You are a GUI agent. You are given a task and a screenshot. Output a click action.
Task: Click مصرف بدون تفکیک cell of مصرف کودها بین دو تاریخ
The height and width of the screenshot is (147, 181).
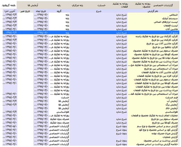tap(59, 123)
